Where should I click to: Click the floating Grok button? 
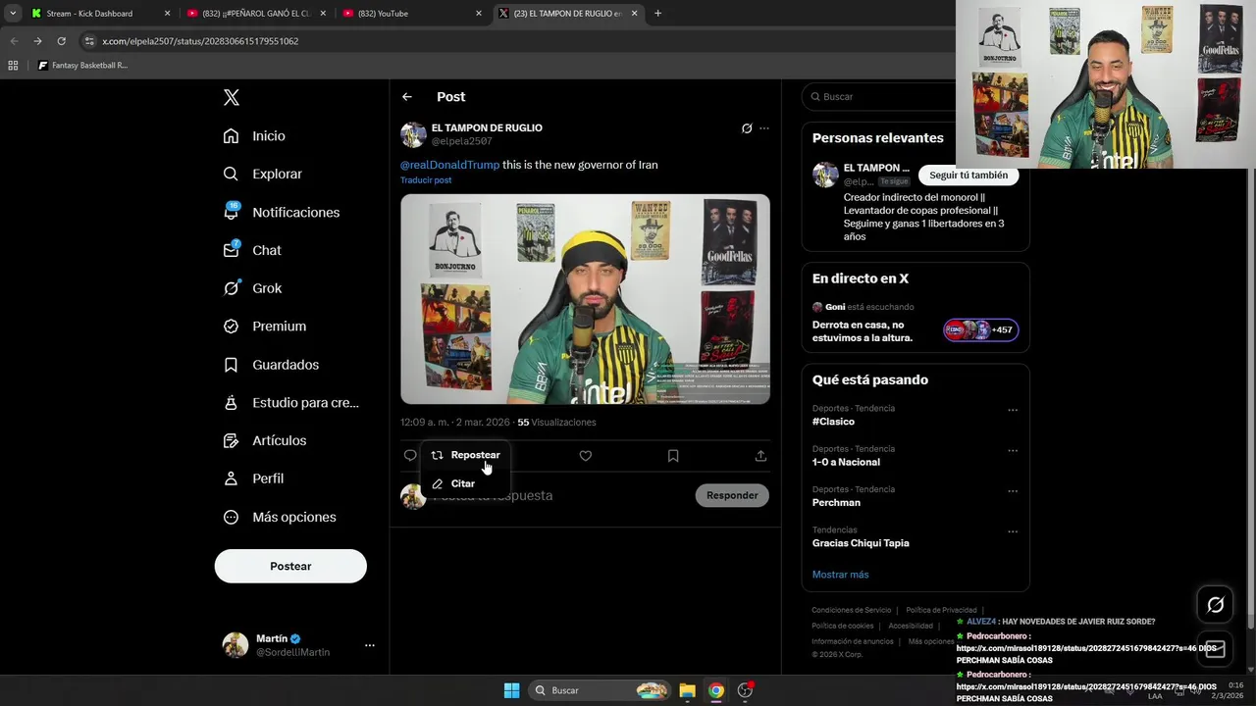click(x=1215, y=605)
